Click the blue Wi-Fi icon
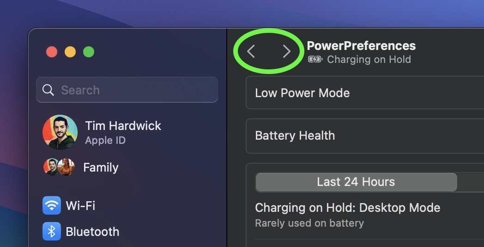 pos(52,205)
